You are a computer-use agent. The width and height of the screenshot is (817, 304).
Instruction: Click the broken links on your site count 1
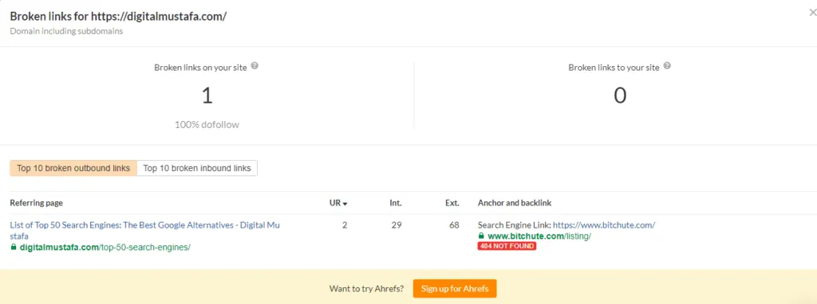[207, 96]
